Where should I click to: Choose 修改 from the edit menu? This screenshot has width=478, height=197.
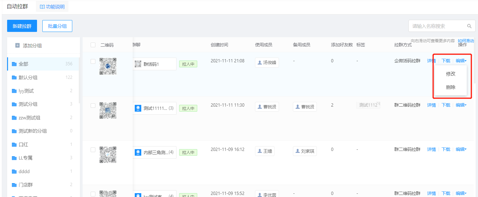[451, 74]
